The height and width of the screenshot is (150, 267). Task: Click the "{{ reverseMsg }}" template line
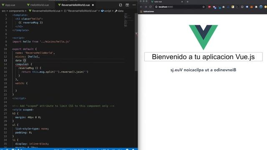click(30, 22)
